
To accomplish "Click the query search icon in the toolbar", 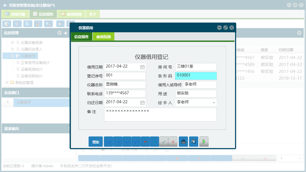I will pyautogui.click(x=6, y=24).
